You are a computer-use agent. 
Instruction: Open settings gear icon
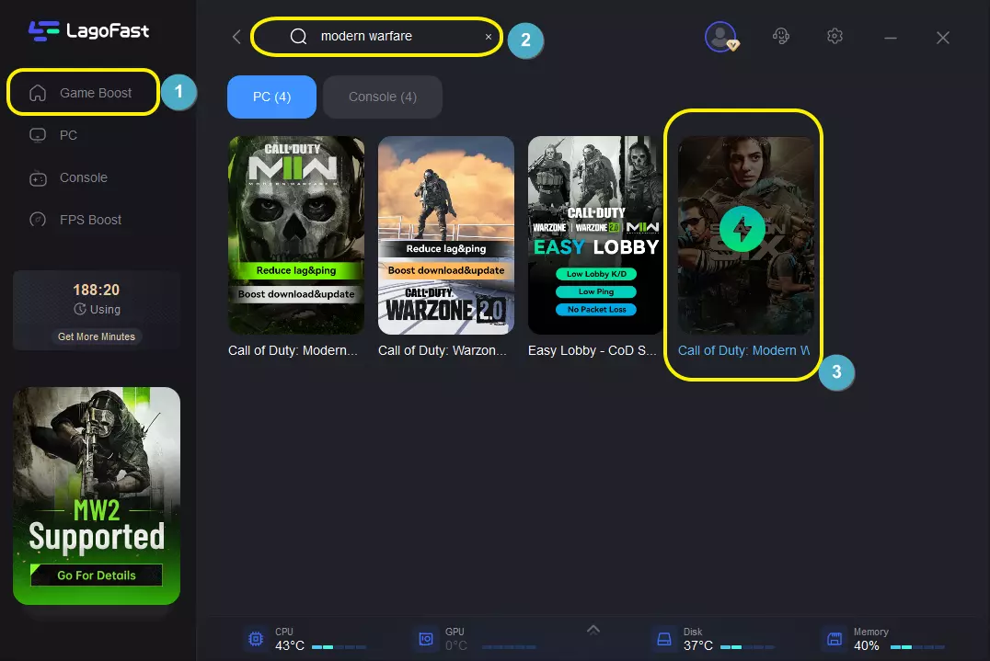tap(835, 36)
